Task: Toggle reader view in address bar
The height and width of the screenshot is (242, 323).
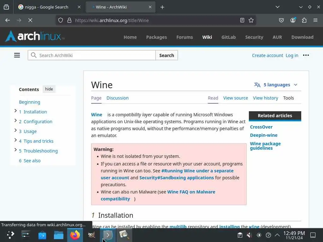Action: (242, 20)
